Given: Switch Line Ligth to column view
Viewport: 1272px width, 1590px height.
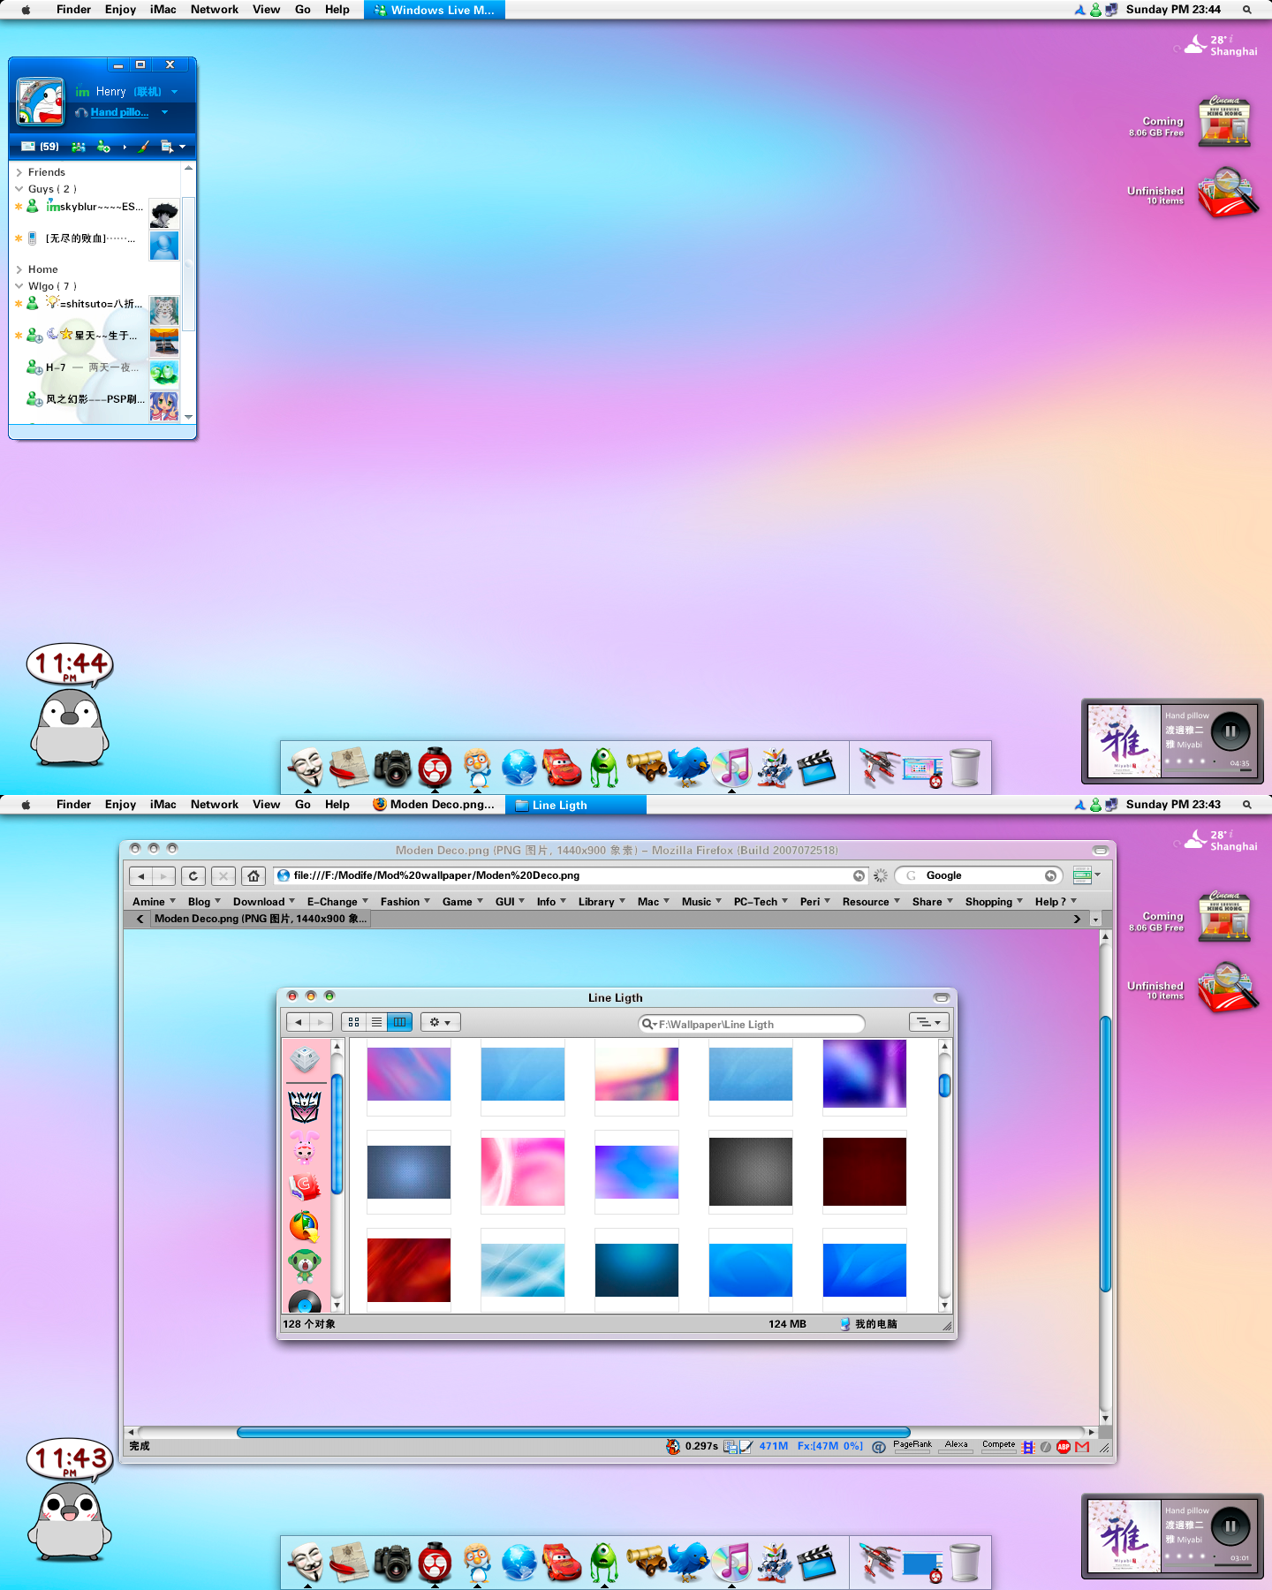Looking at the screenshot, I should 400,1022.
